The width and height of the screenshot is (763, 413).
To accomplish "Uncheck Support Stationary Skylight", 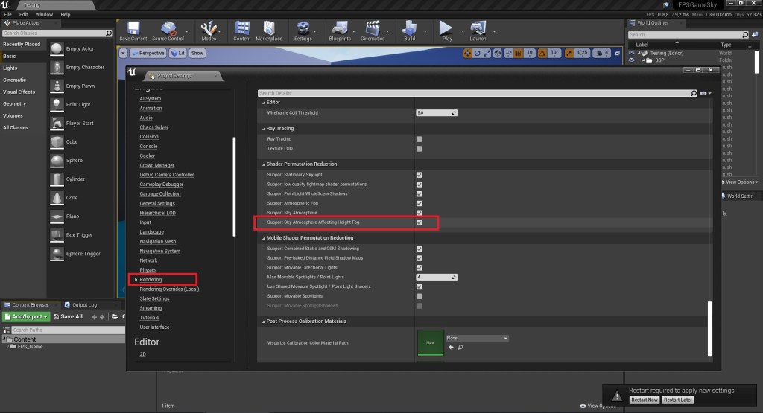I will (x=420, y=175).
